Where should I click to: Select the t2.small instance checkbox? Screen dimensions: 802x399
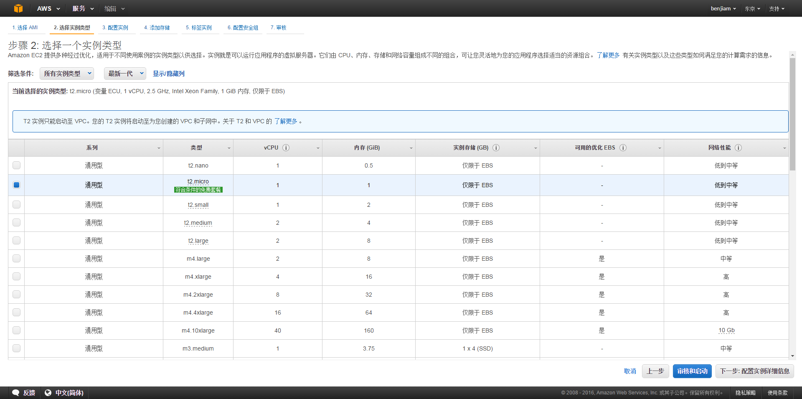click(x=16, y=204)
